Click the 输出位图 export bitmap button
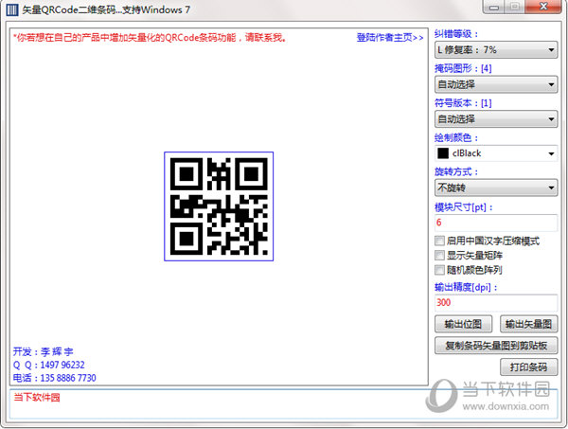This screenshot has width=568, height=429. click(463, 324)
